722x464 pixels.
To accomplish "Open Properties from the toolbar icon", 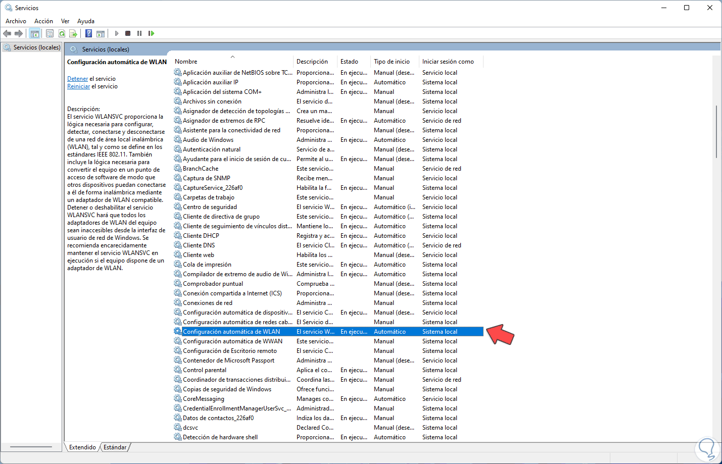I will [50, 33].
